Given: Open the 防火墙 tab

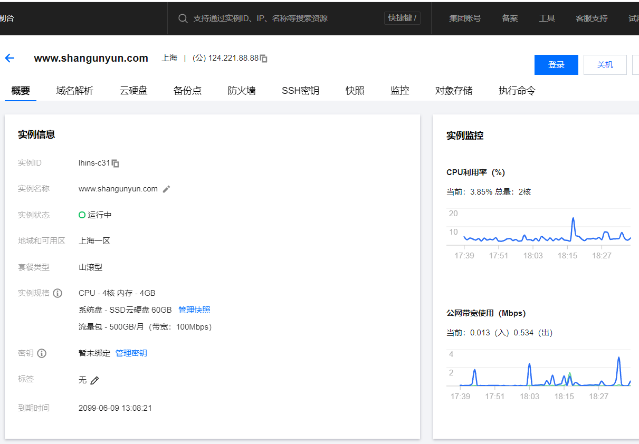Looking at the screenshot, I should [x=242, y=91].
